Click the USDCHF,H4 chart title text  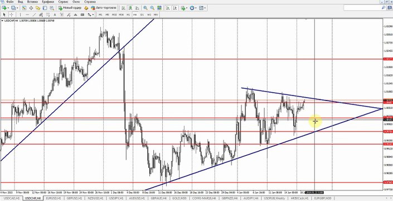coord(12,21)
